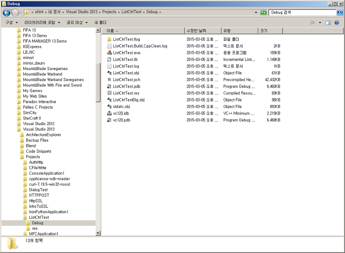Select the Paradox Interactive folder icon
Image resolution: width=345 pixels, height=253 pixels.
point(19,102)
